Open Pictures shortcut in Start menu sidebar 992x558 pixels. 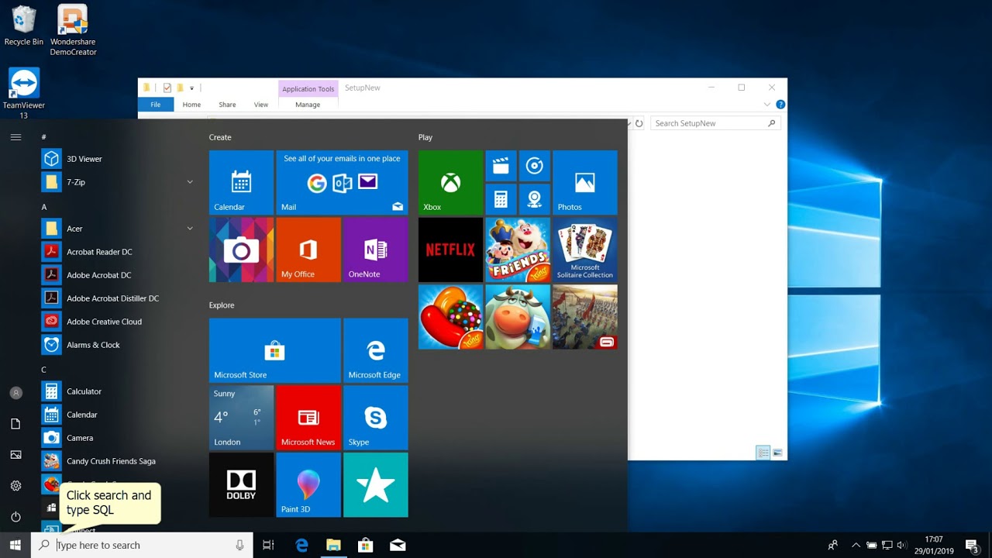(15, 455)
